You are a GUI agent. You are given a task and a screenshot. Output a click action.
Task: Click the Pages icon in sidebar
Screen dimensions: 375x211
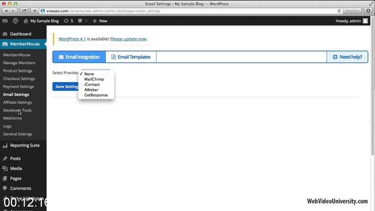(x=5, y=178)
